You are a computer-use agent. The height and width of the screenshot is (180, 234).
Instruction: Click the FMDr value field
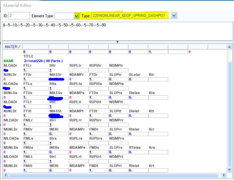[98, 134]
